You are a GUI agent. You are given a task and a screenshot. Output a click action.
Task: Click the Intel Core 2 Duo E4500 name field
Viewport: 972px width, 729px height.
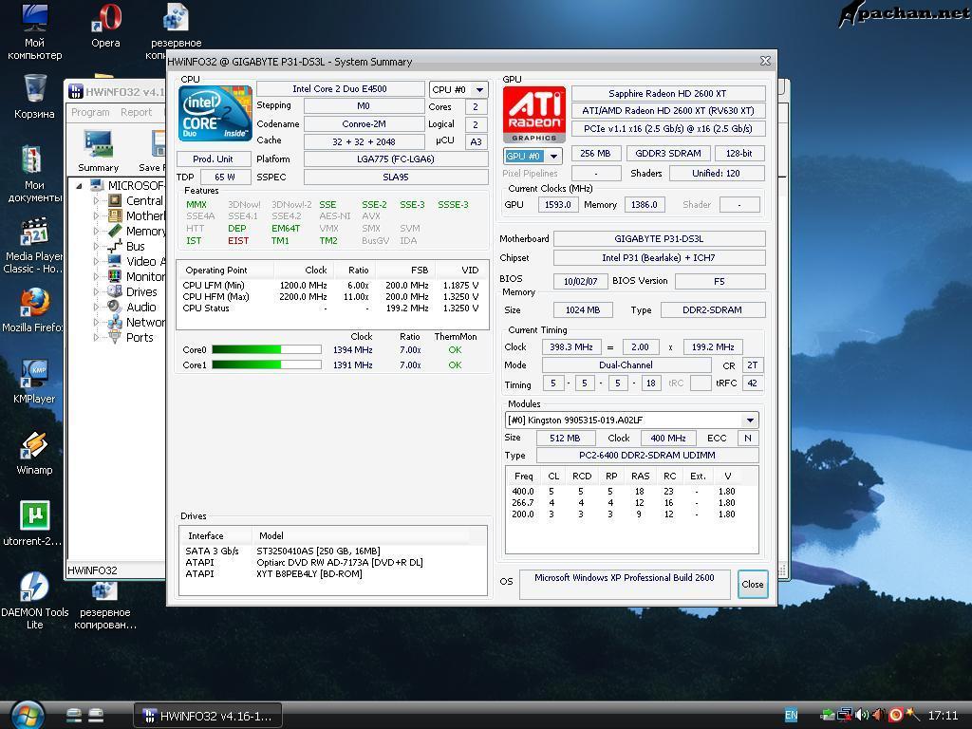(340, 89)
